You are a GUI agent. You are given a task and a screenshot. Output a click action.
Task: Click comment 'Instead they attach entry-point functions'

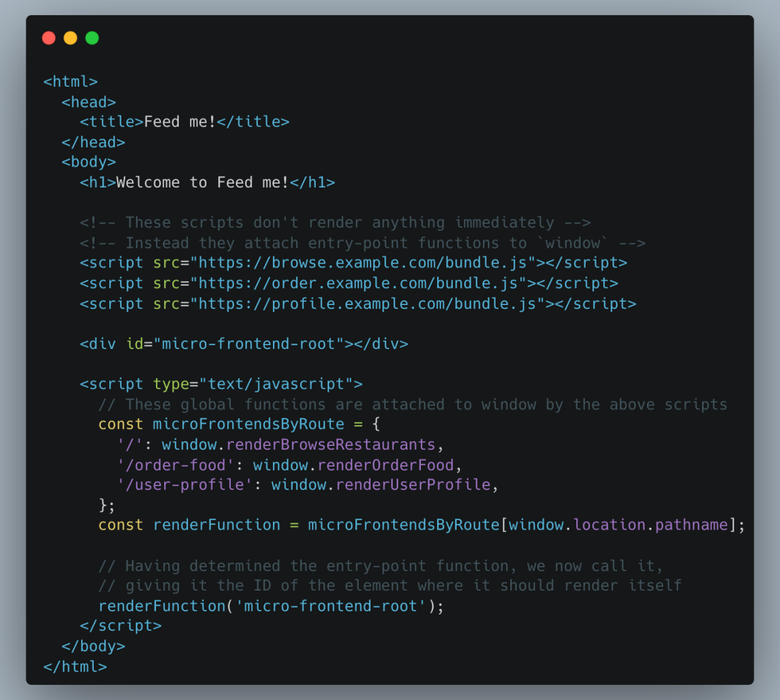click(363, 243)
